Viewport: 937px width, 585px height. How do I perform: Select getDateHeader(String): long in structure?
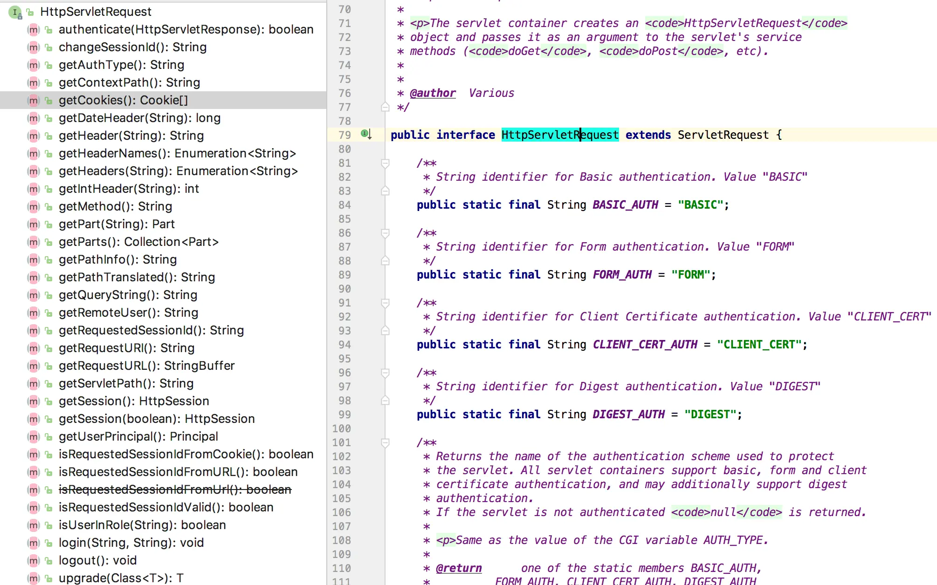(139, 118)
